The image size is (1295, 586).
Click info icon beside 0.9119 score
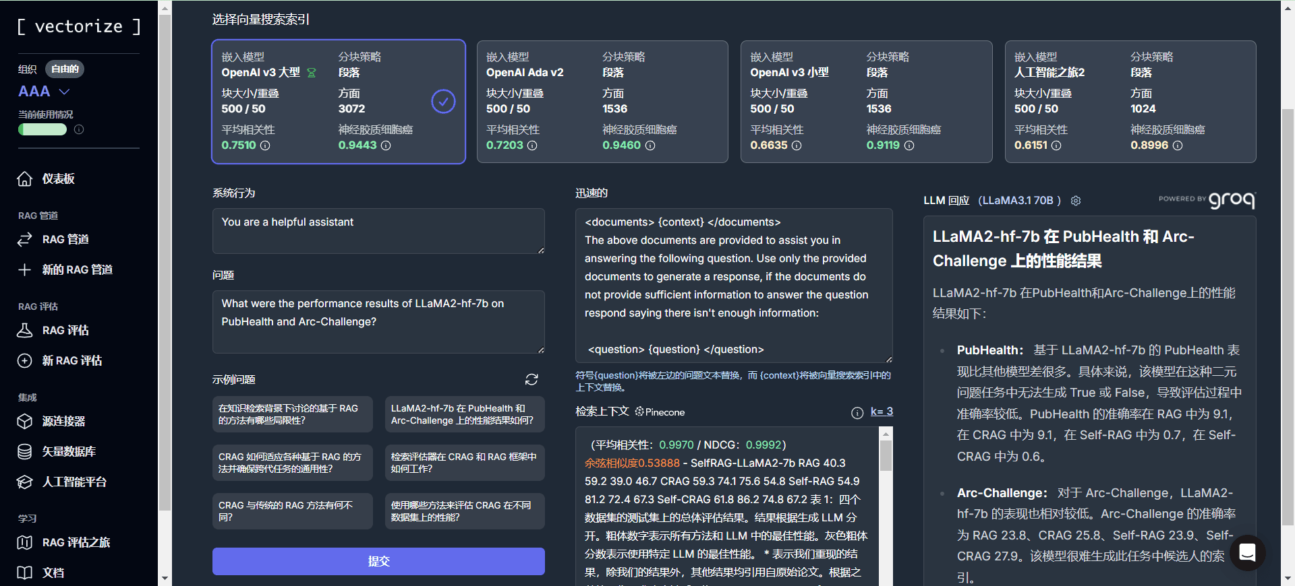909,145
